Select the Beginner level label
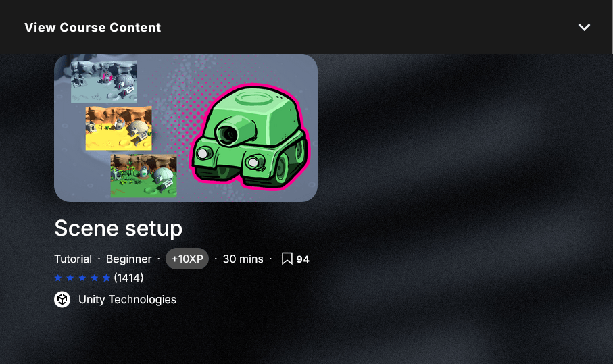The image size is (613, 364). (128, 259)
